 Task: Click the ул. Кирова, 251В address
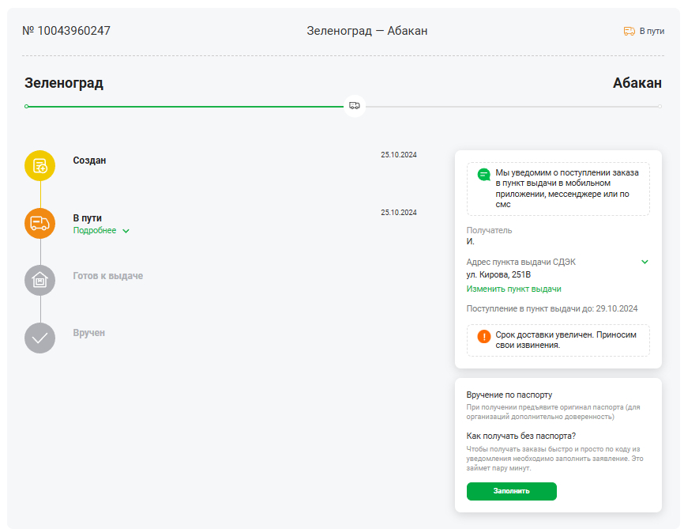[498, 274]
